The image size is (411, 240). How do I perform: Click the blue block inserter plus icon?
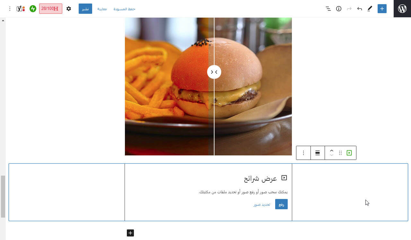[x=382, y=9]
